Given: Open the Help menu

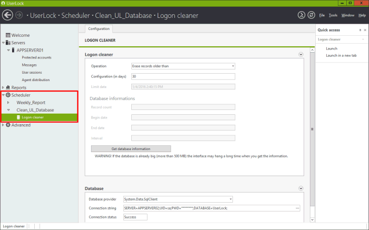Looking at the screenshot, I should tap(362, 15).
